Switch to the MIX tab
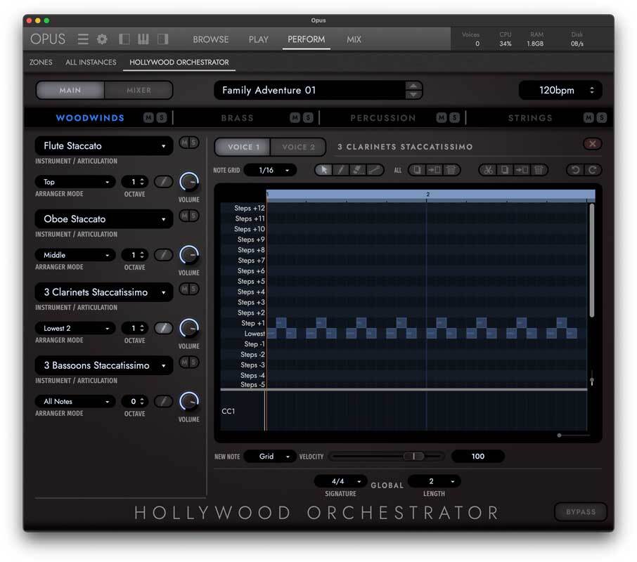The height and width of the screenshot is (562, 637). 354,39
